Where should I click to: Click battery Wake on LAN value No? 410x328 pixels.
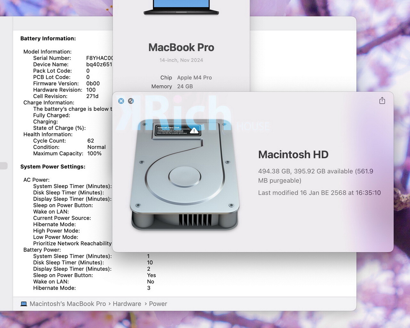pyautogui.click(x=151, y=282)
